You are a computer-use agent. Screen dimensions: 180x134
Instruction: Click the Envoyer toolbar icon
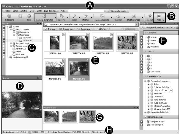point(62,16)
